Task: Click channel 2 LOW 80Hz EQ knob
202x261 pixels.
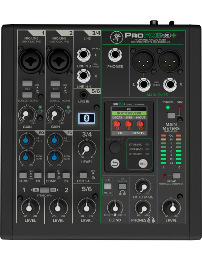Action: 54,157
